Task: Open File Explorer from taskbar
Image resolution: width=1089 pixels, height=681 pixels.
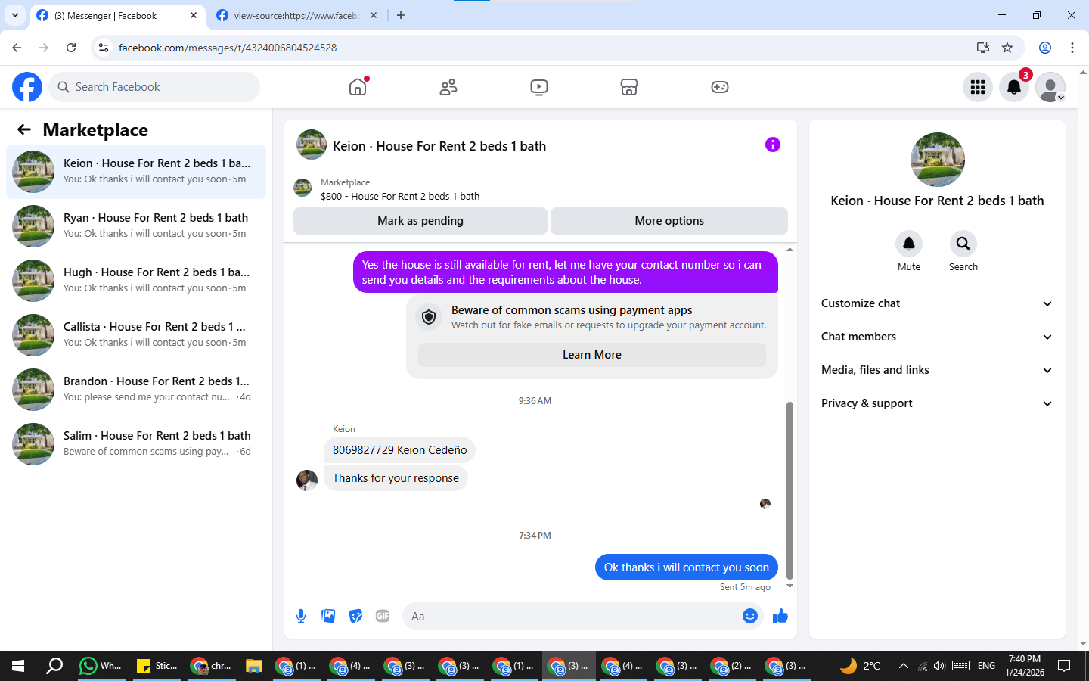Action: tap(253, 666)
